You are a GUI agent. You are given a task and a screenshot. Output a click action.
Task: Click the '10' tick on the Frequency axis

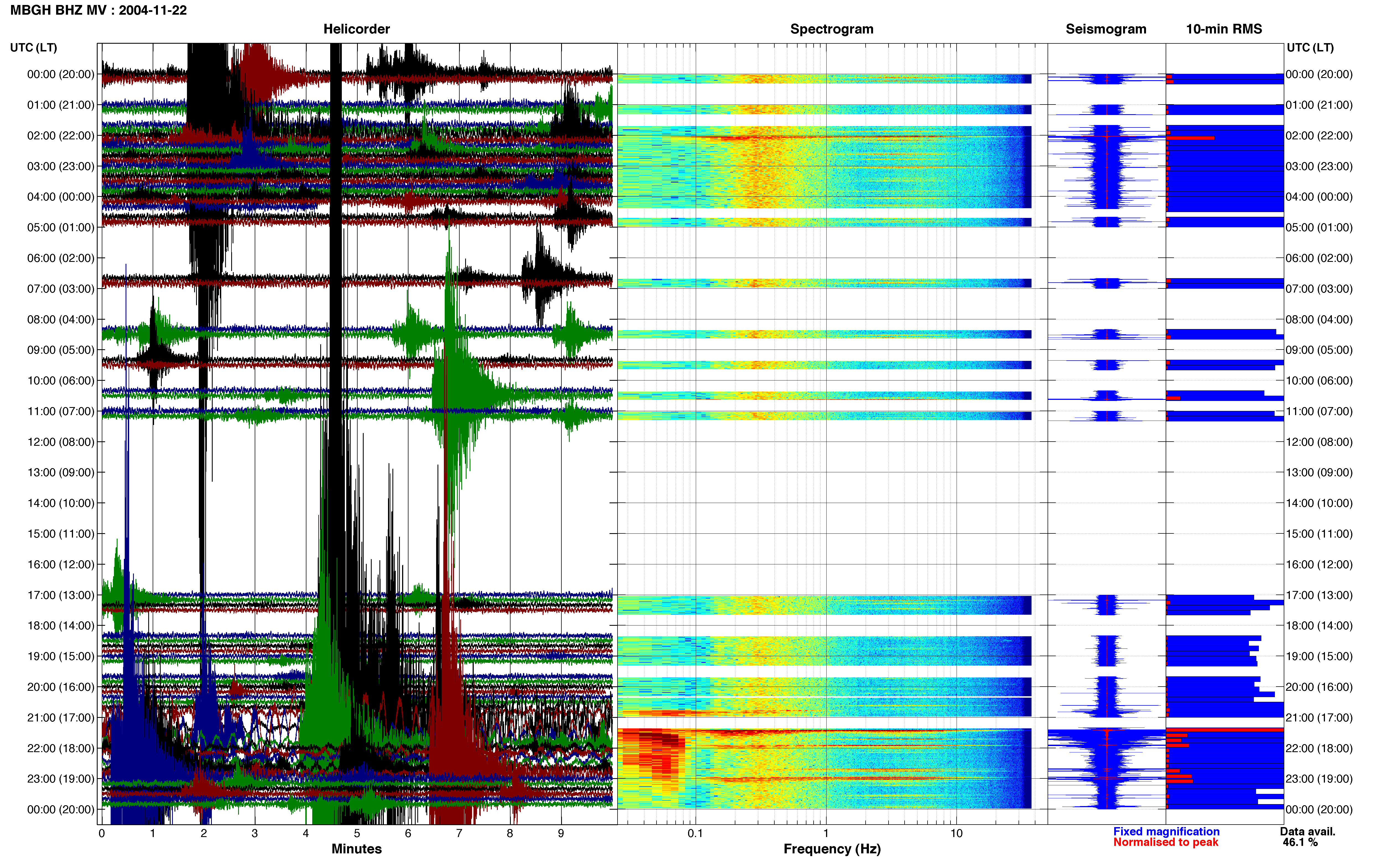[956, 833]
